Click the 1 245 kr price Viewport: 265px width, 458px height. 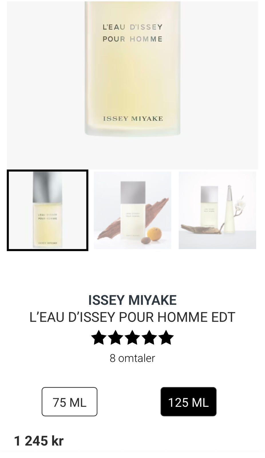[x=39, y=441]
